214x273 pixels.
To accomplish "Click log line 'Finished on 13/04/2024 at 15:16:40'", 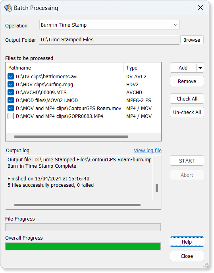I will pyautogui.click(x=48, y=179).
